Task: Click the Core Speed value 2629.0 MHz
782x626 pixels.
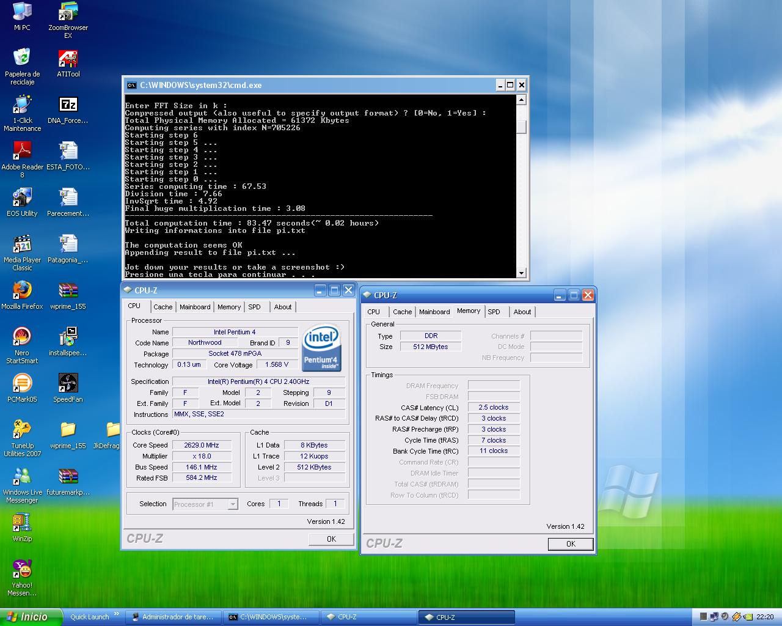Action: point(202,445)
